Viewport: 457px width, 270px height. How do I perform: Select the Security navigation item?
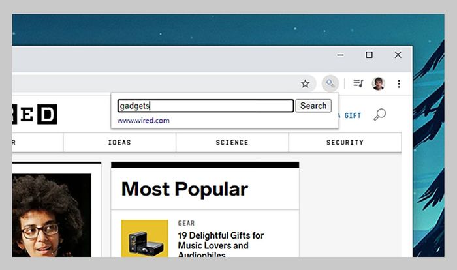[345, 142]
